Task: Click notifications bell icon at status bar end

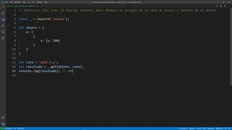Action: 229,129
